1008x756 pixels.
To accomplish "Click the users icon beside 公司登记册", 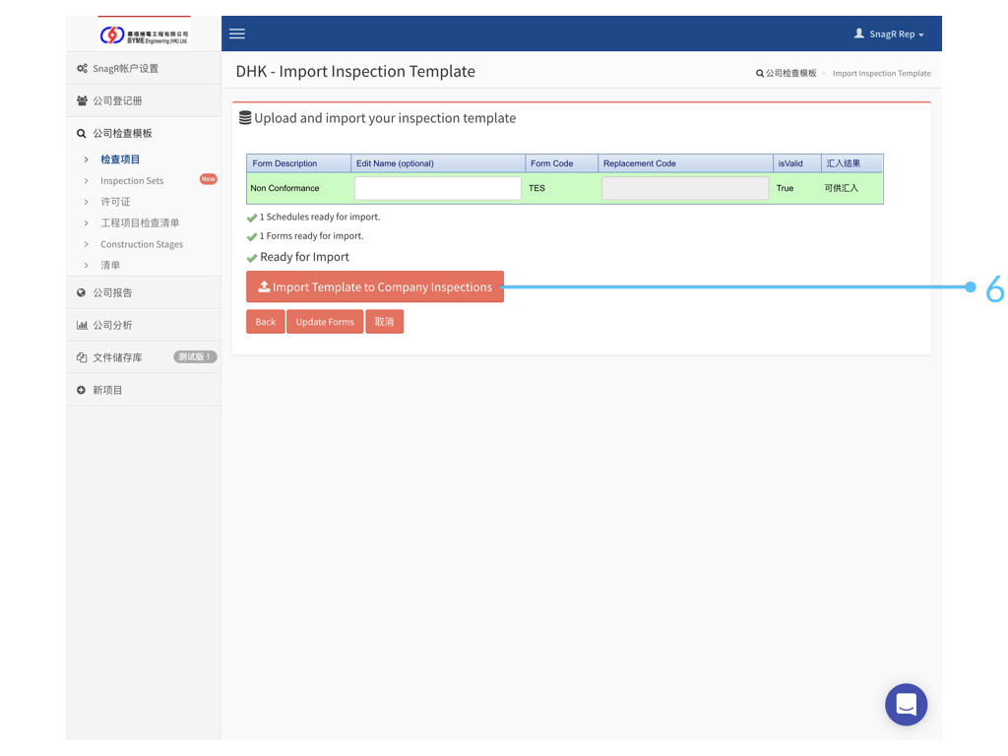I will click(x=82, y=101).
